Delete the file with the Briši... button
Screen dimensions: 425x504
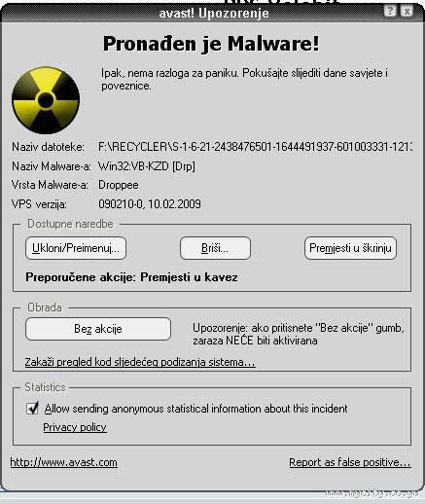click(x=215, y=248)
